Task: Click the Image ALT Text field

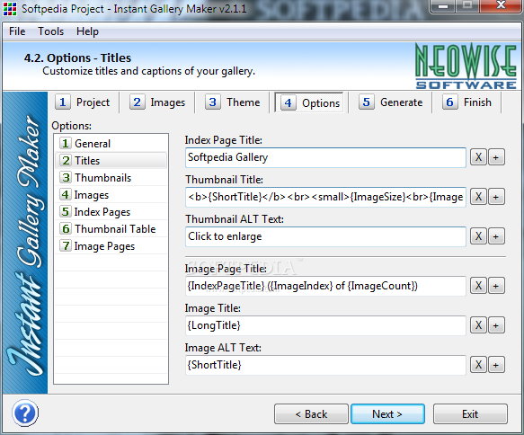Action: [x=325, y=365]
